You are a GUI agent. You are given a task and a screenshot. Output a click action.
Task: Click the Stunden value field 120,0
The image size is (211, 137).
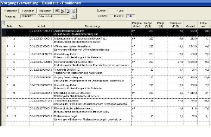pyautogui.click(x=116, y=11)
